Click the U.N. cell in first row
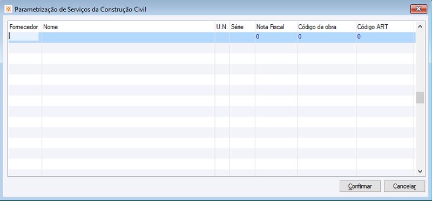Image resolution: width=432 pixels, height=201 pixels. [222, 37]
